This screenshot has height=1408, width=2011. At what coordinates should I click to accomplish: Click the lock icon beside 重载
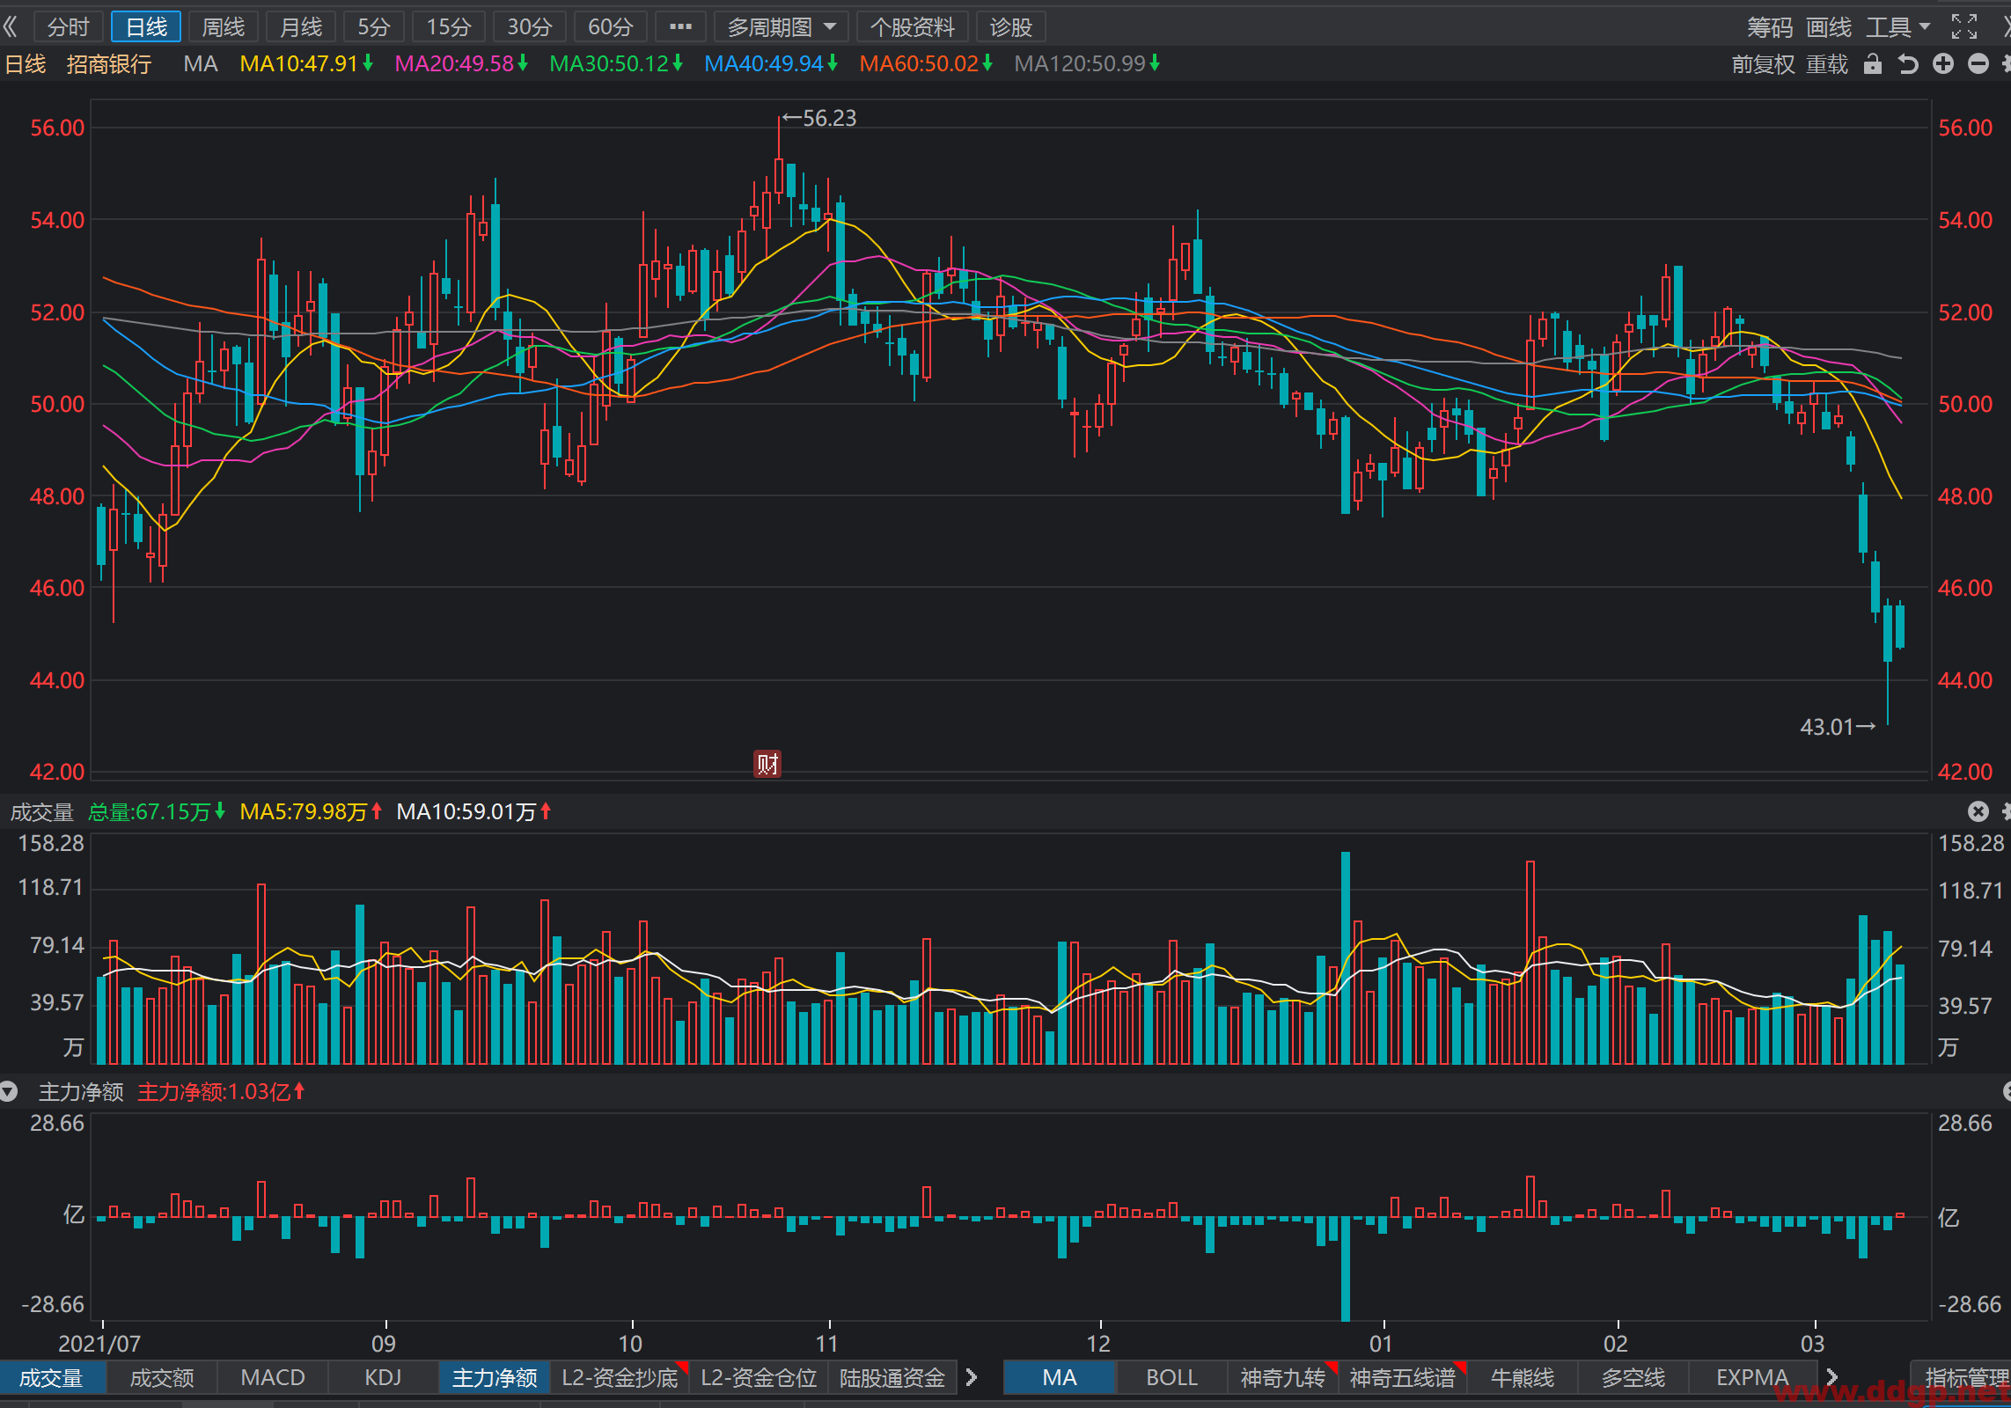(1873, 64)
